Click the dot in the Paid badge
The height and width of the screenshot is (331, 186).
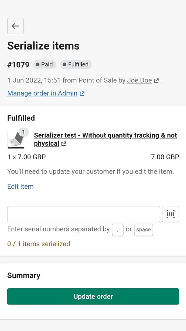(37, 65)
